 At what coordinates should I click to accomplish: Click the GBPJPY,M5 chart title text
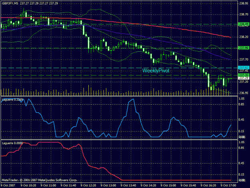(10, 3)
